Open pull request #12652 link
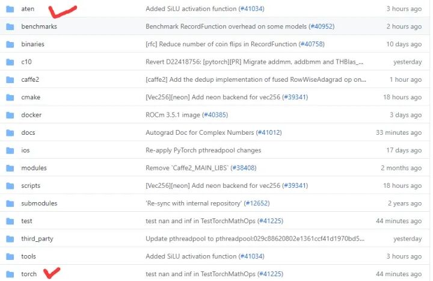 pos(257,203)
